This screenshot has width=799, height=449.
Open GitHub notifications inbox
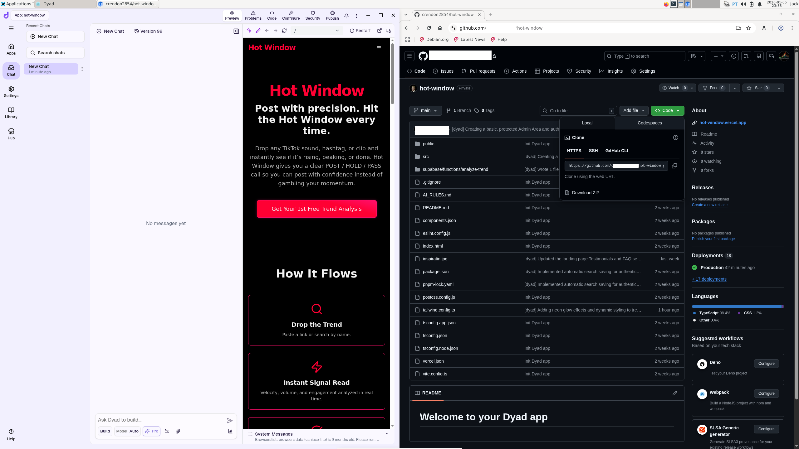(771, 56)
